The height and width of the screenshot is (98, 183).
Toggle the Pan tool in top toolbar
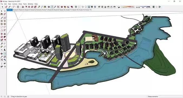coord(52,7)
